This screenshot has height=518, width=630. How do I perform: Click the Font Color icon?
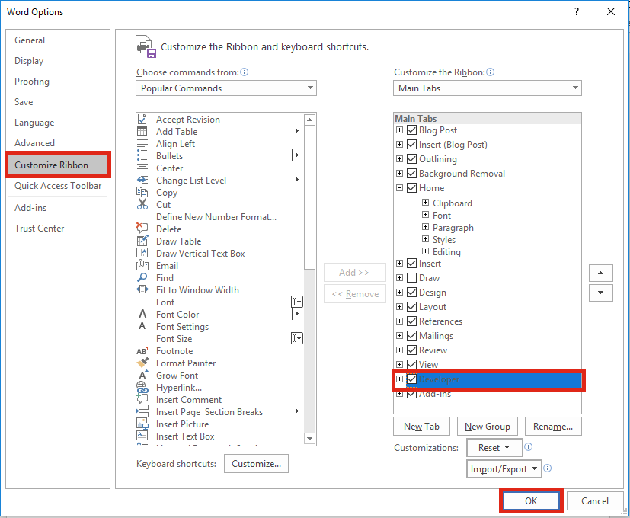144,315
